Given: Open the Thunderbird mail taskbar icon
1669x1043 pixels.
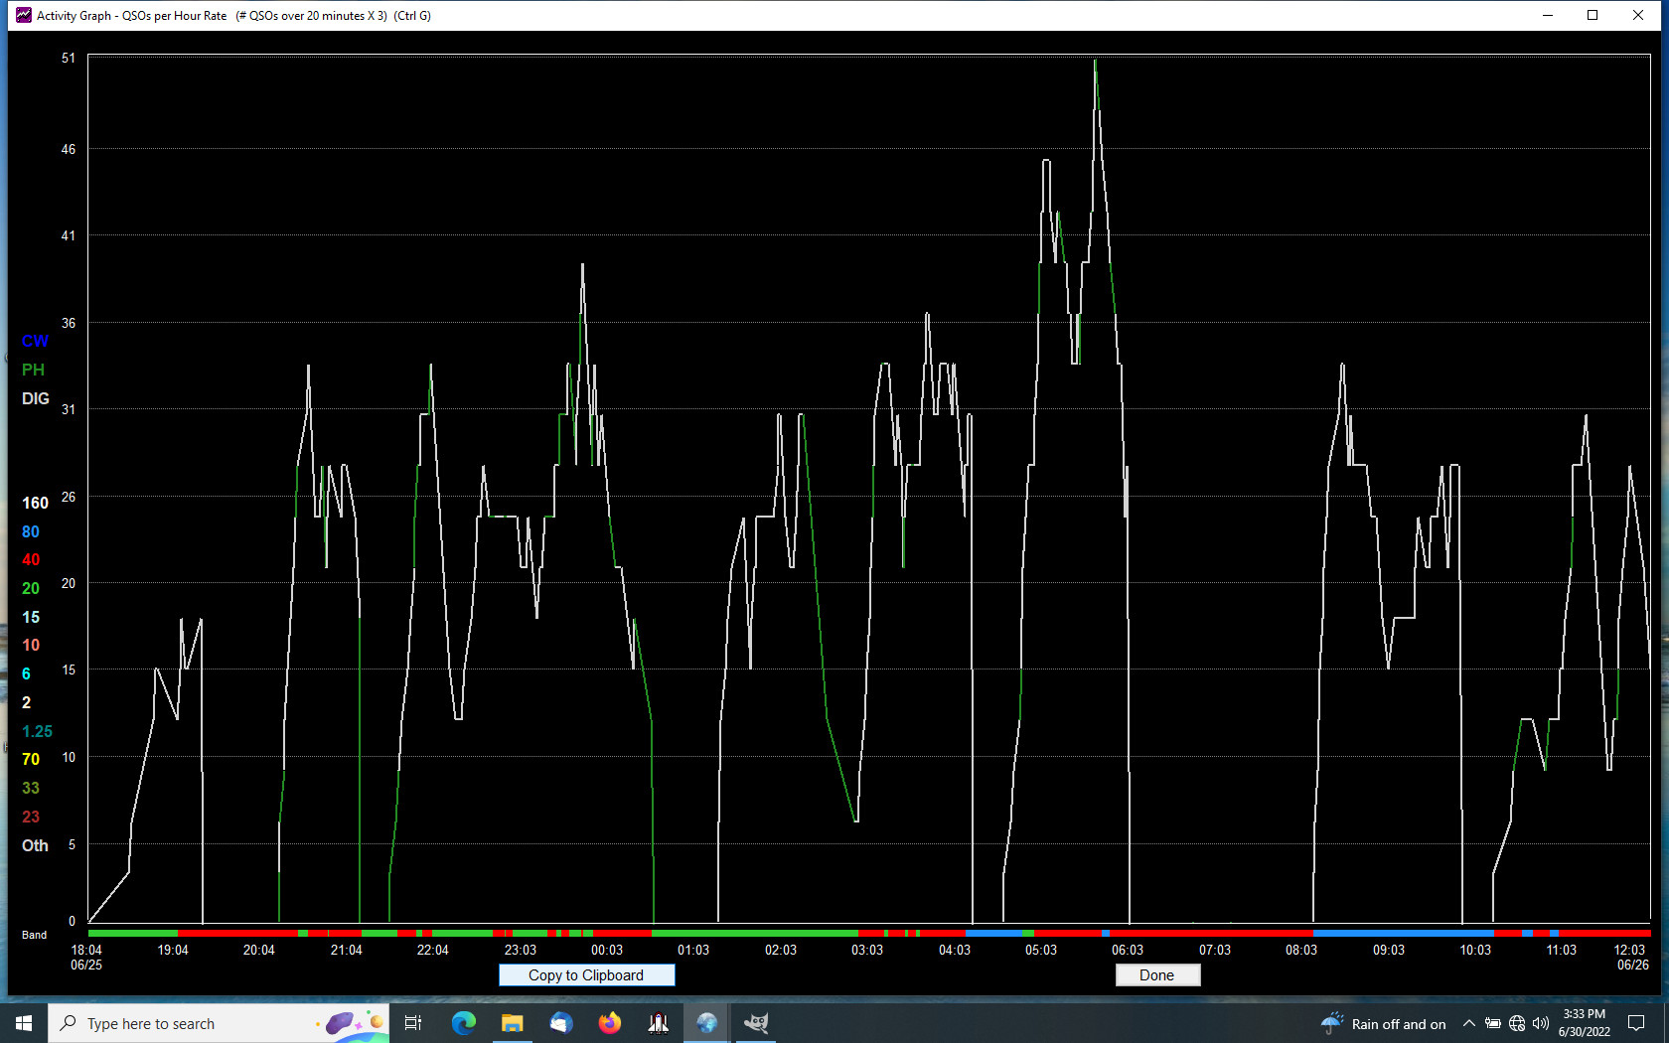Looking at the screenshot, I should 561,1023.
